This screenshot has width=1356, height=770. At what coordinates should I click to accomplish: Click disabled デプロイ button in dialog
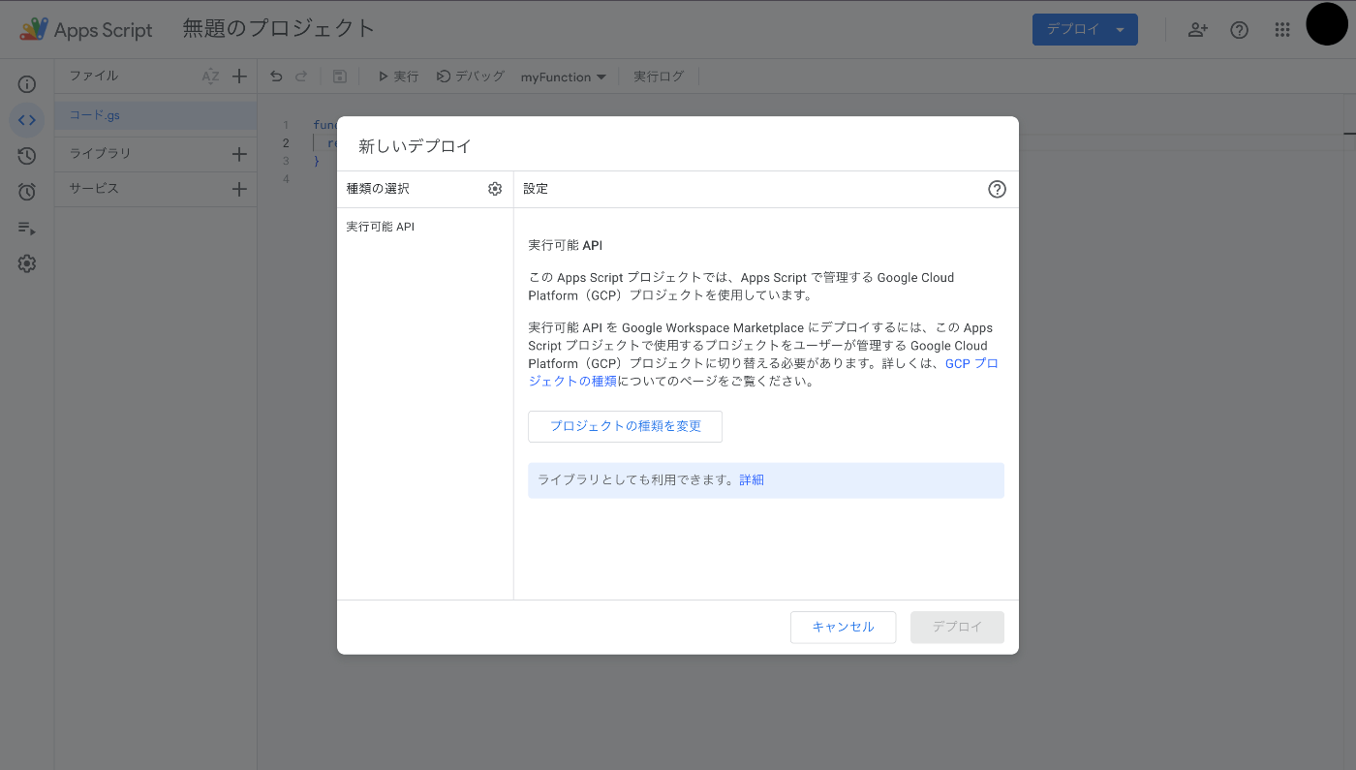(957, 627)
